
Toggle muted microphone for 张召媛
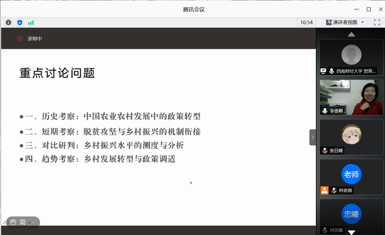tap(325, 151)
